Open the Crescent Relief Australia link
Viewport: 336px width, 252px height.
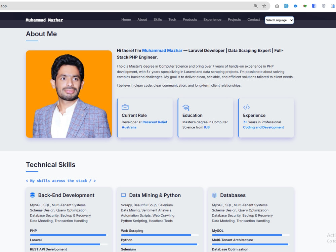[x=144, y=125]
